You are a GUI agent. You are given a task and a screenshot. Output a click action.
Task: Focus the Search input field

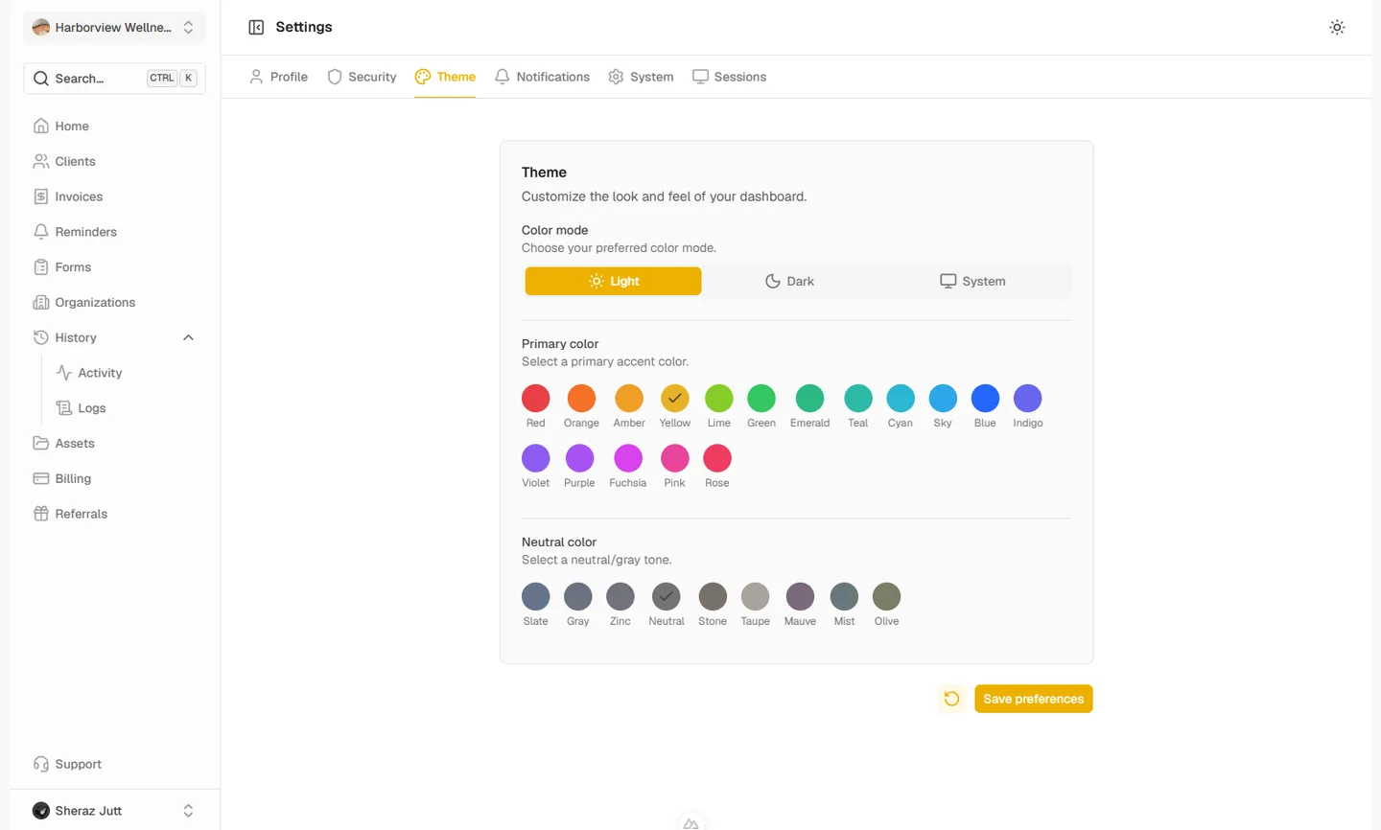pyautogui.click(x=114, y=79)
